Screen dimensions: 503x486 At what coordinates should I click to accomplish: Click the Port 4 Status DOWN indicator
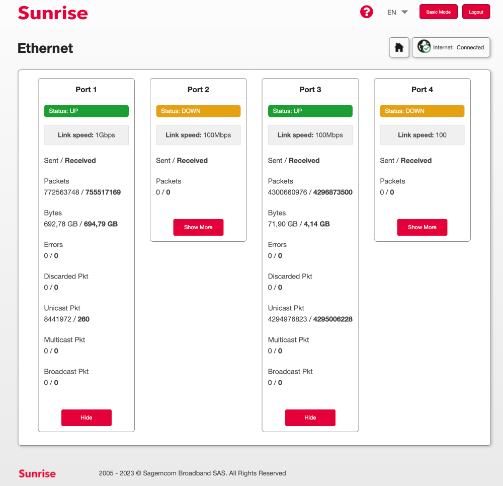coord(422,111)
